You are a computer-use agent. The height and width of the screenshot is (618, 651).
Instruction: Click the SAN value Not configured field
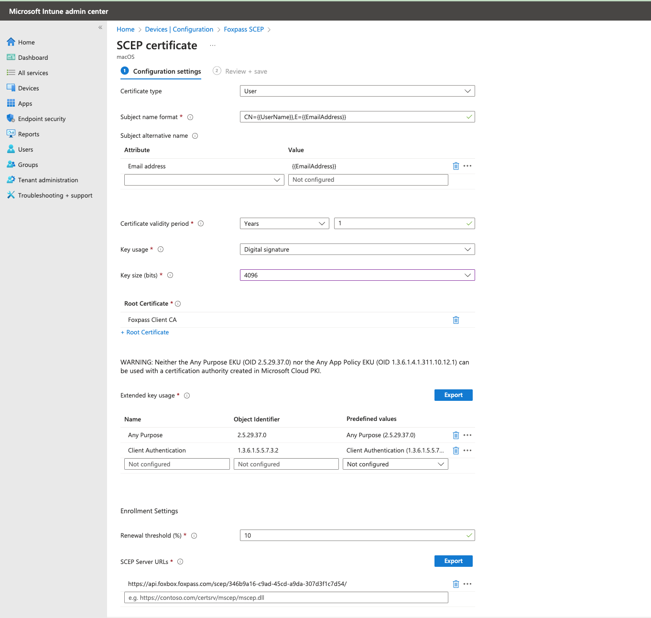click(x=368, y=180)
